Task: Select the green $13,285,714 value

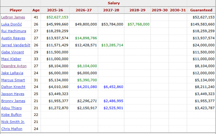Action: 112,45
